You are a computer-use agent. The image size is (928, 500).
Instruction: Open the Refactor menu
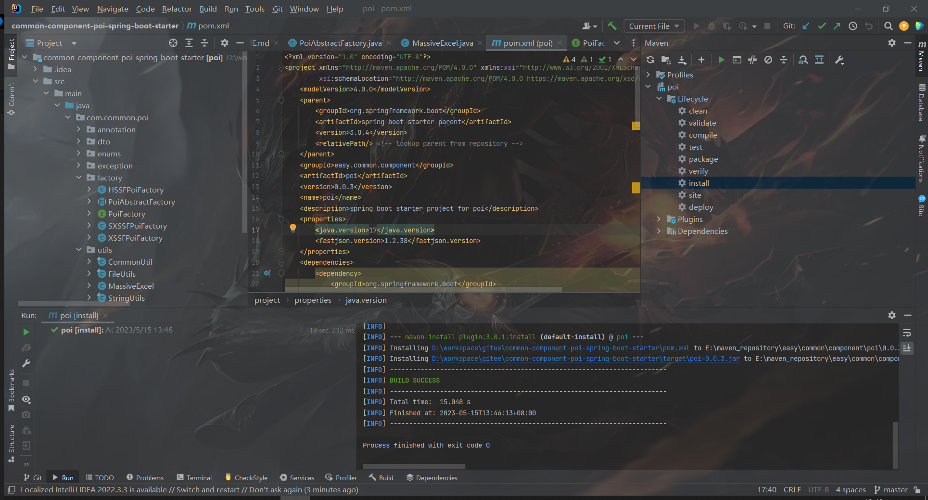coord(177,9)
